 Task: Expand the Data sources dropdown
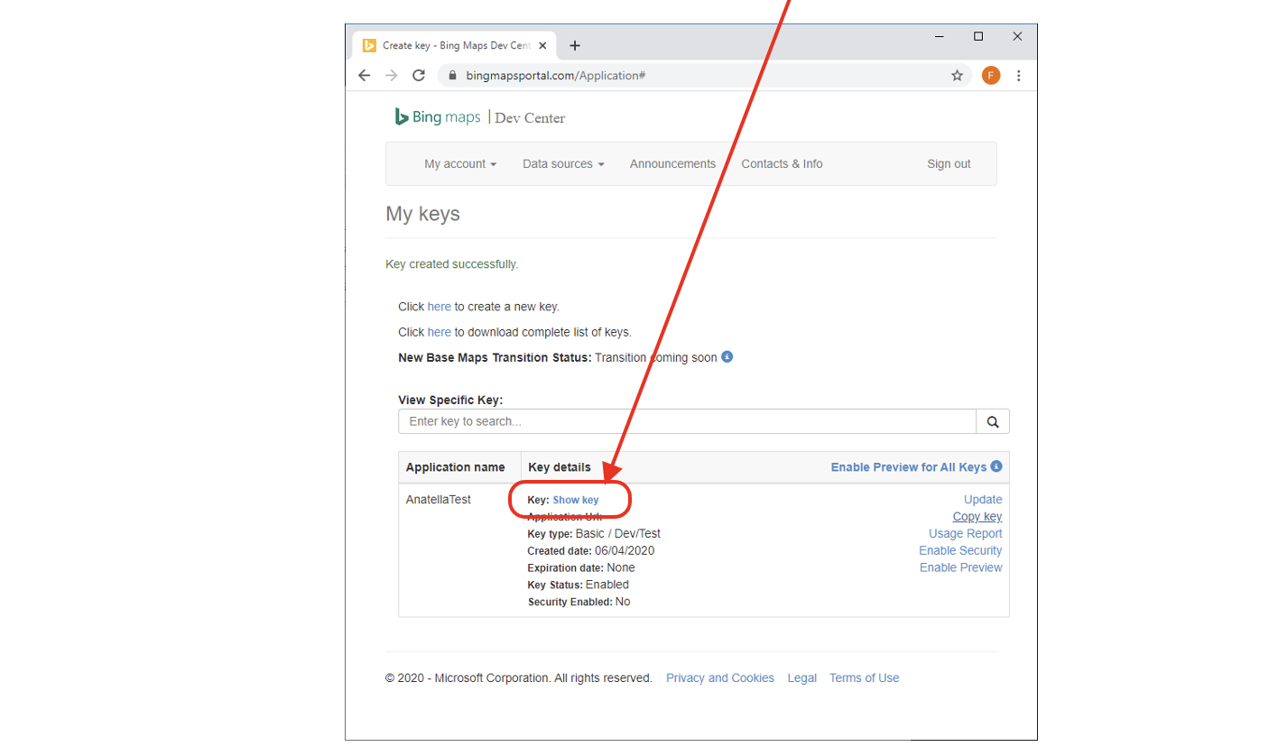click(x=563, y=164)
